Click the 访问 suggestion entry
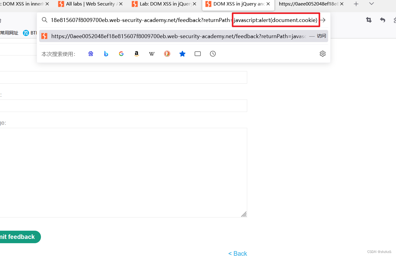 321,36
